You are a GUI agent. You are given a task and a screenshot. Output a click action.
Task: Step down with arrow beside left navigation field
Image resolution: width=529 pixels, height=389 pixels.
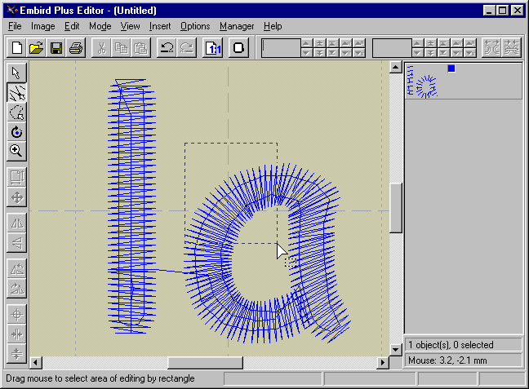click(306, 53)
